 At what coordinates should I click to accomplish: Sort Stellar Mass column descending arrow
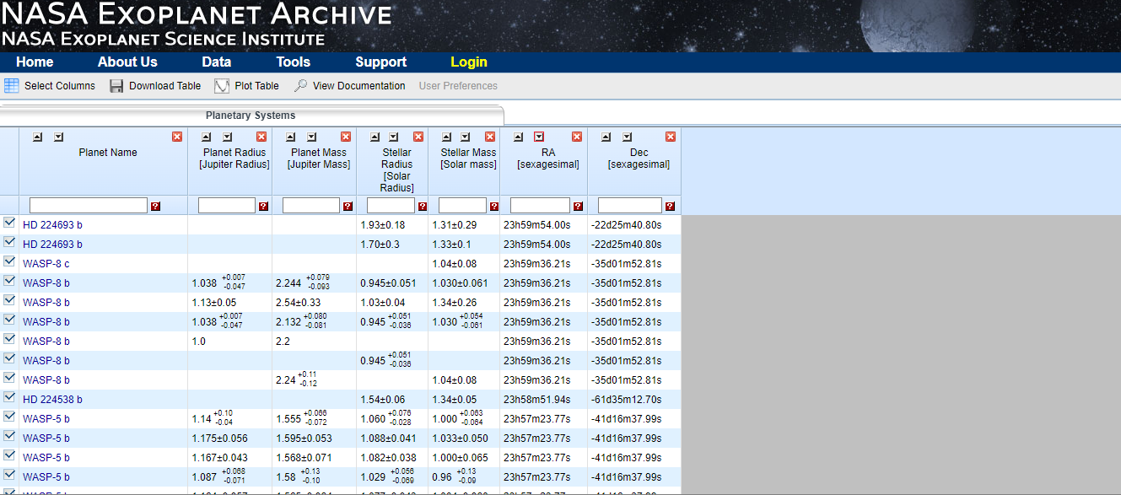(x=468, y=137)
